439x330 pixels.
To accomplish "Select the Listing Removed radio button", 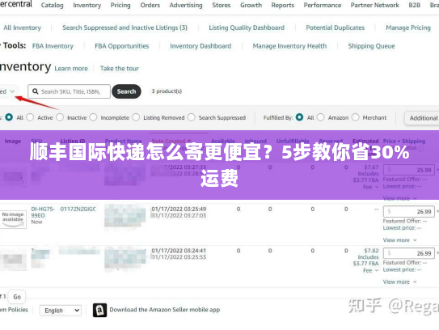I will coord(136,117).
